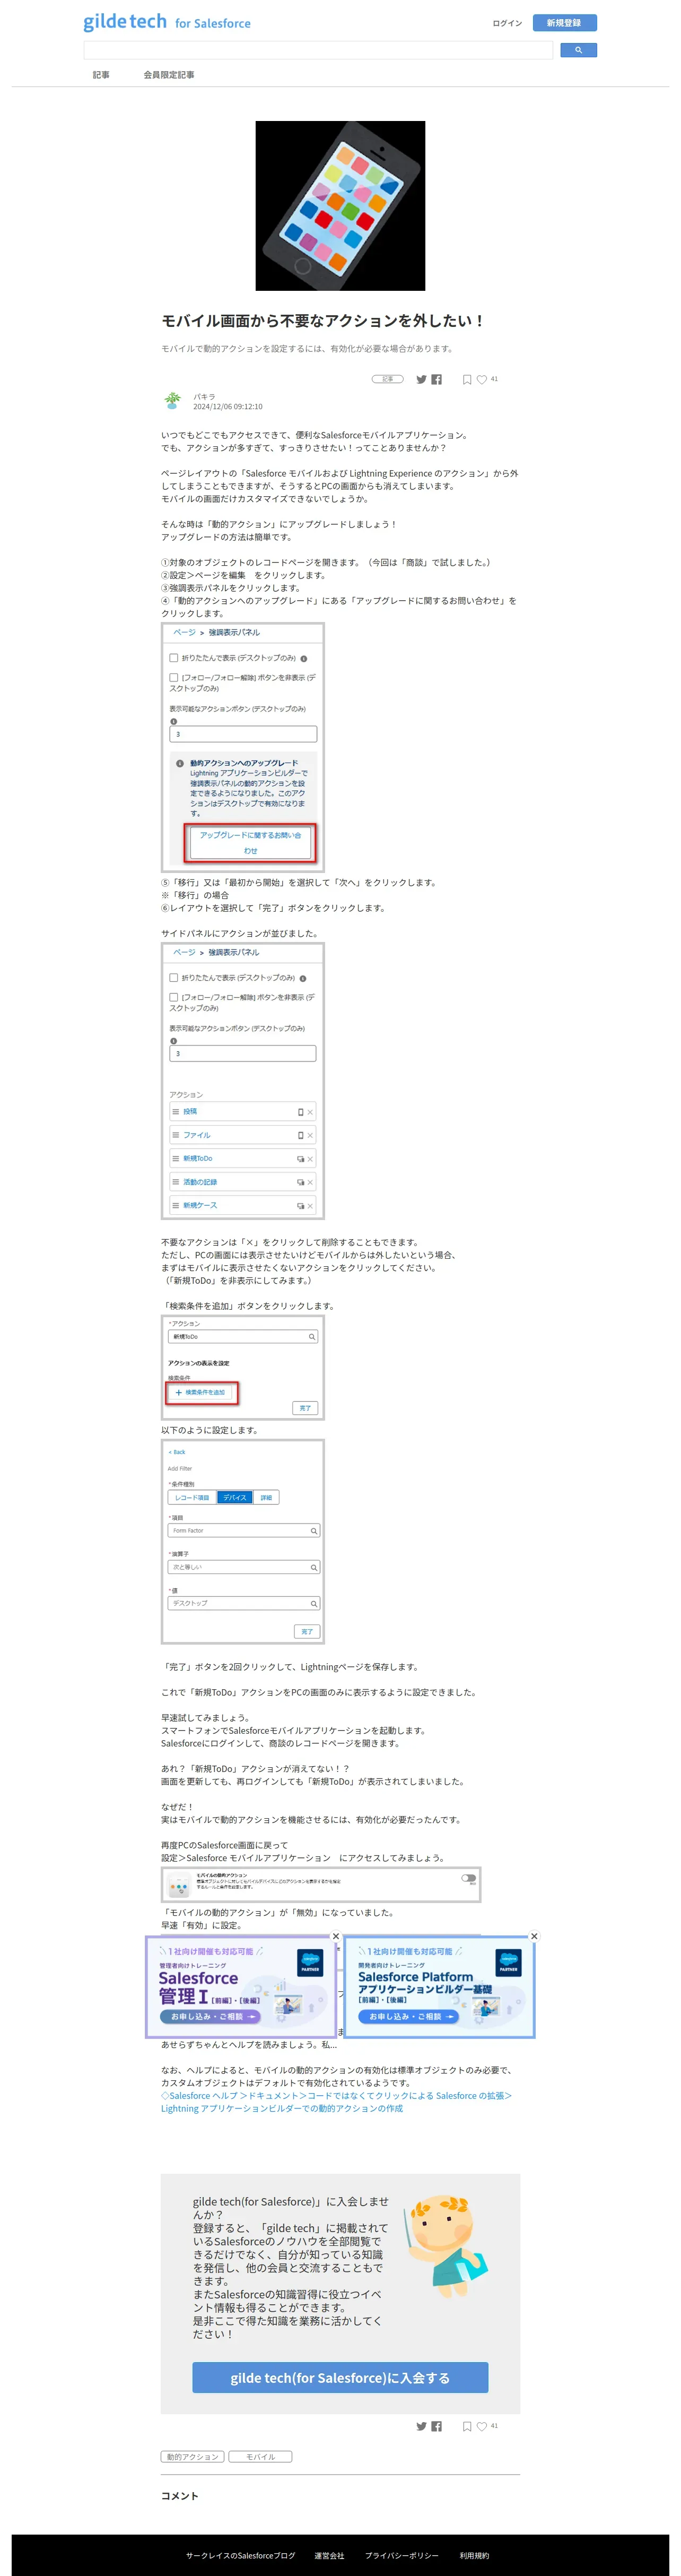This screenshot has width=681, height=2576.
Task: Remove the 投稿 action with its X
Action: coord(310,1112)
